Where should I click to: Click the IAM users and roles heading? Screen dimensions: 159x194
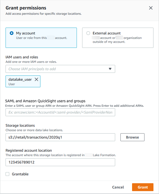21,57
